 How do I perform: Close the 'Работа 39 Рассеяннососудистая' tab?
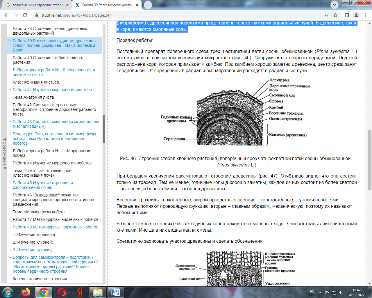(137, 5)
